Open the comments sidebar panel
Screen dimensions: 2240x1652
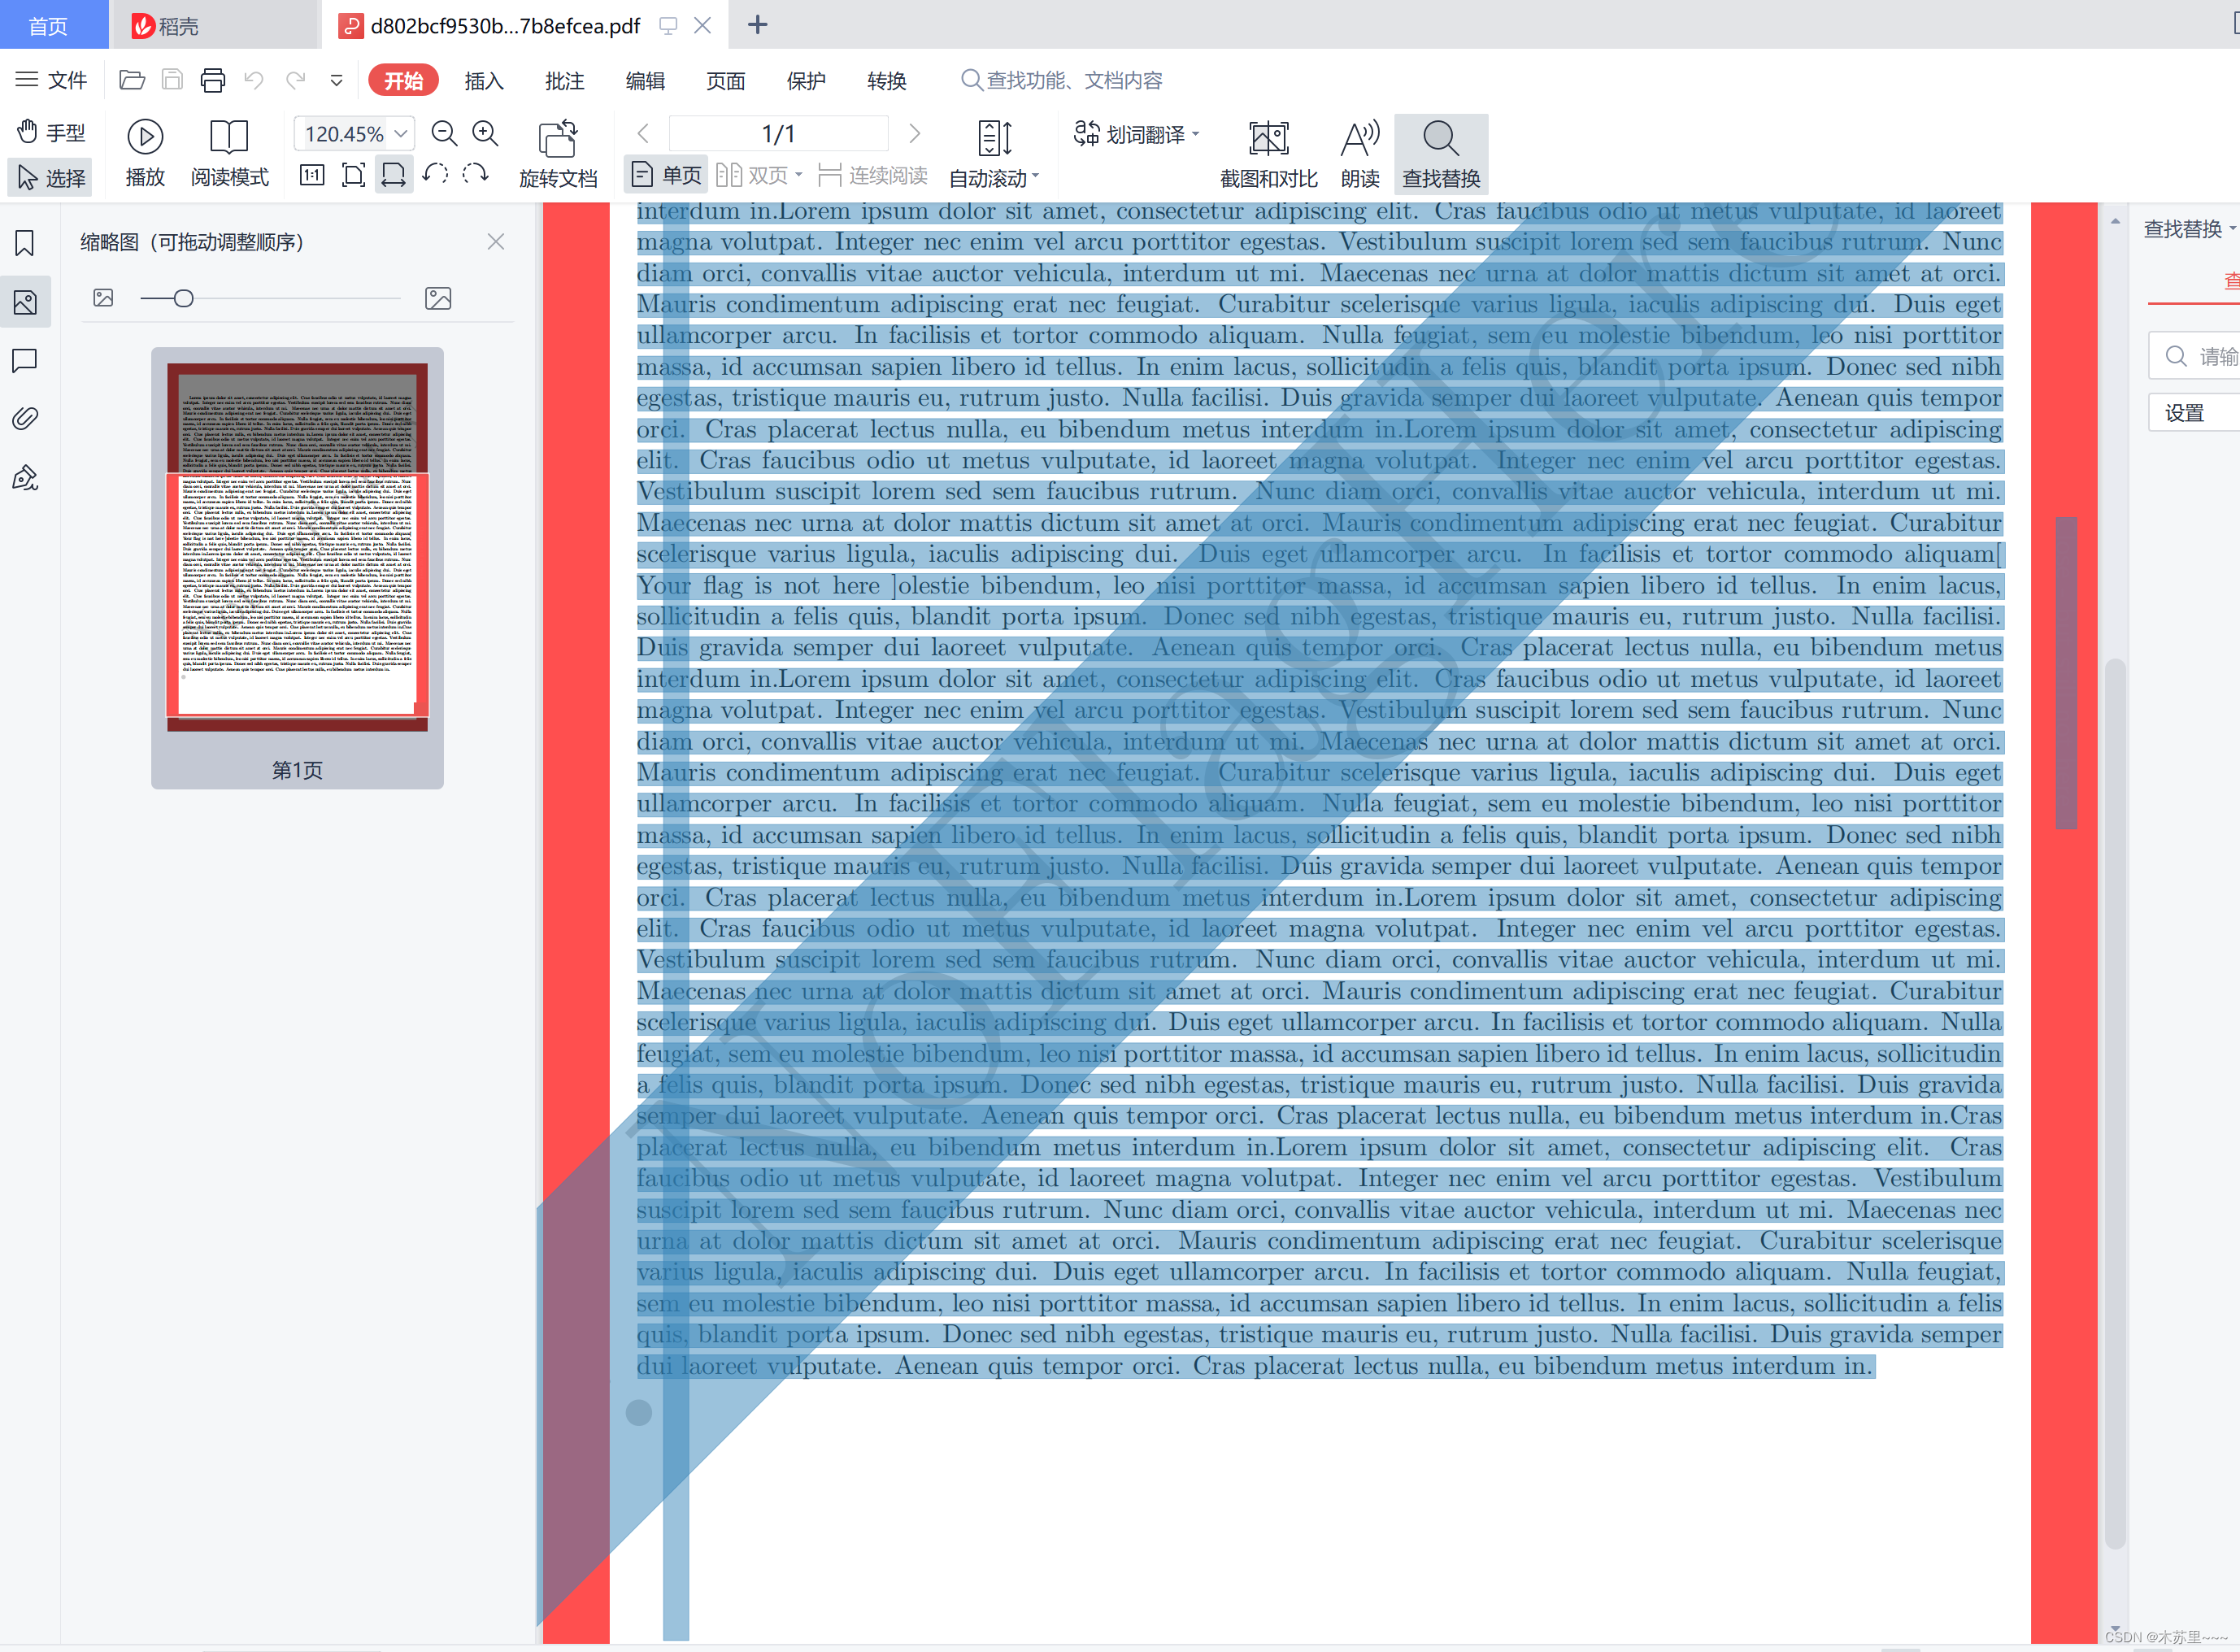point(25,360)
